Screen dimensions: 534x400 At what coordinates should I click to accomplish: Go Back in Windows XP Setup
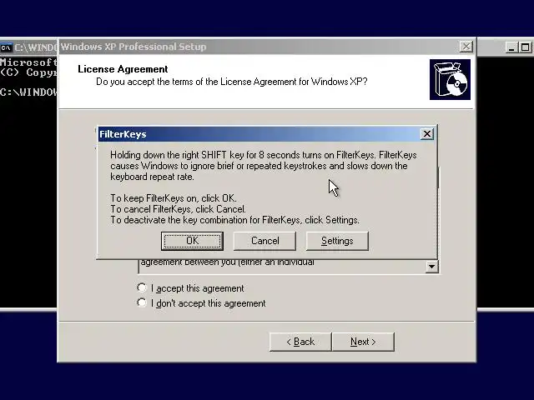[x=300, y=342]
